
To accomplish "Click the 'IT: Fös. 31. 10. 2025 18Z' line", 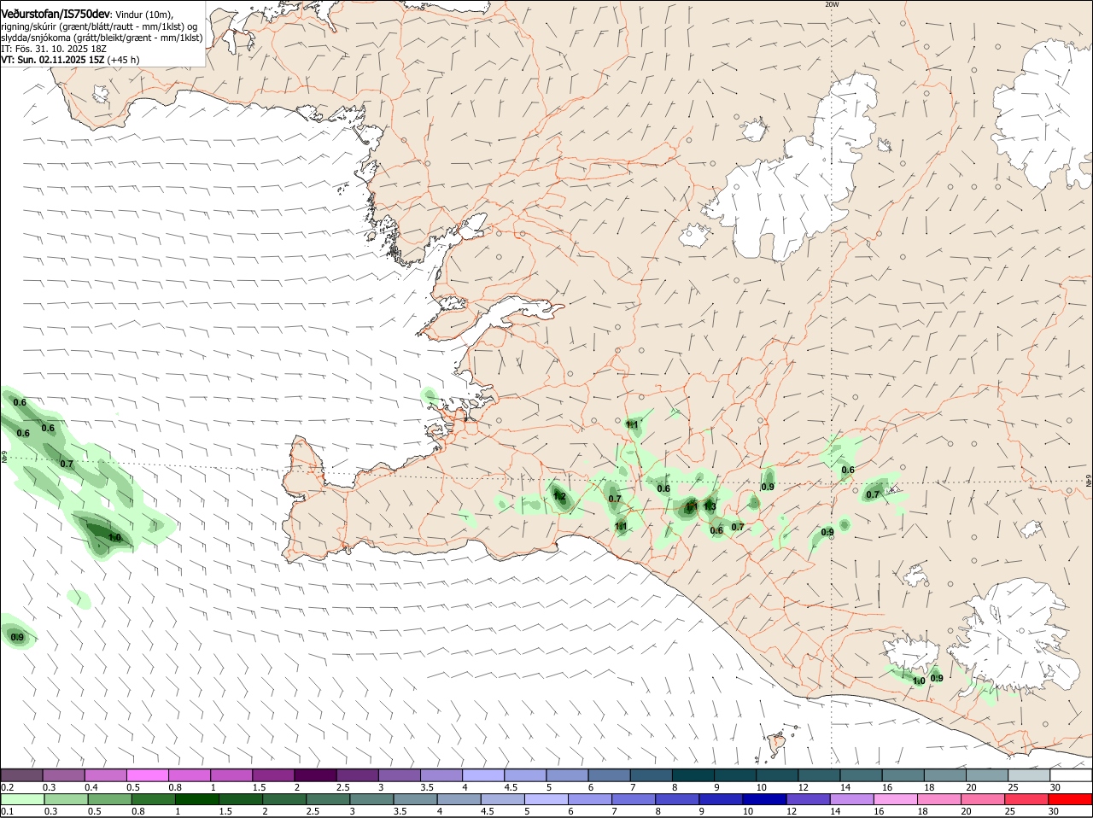I will click(54, 49).
